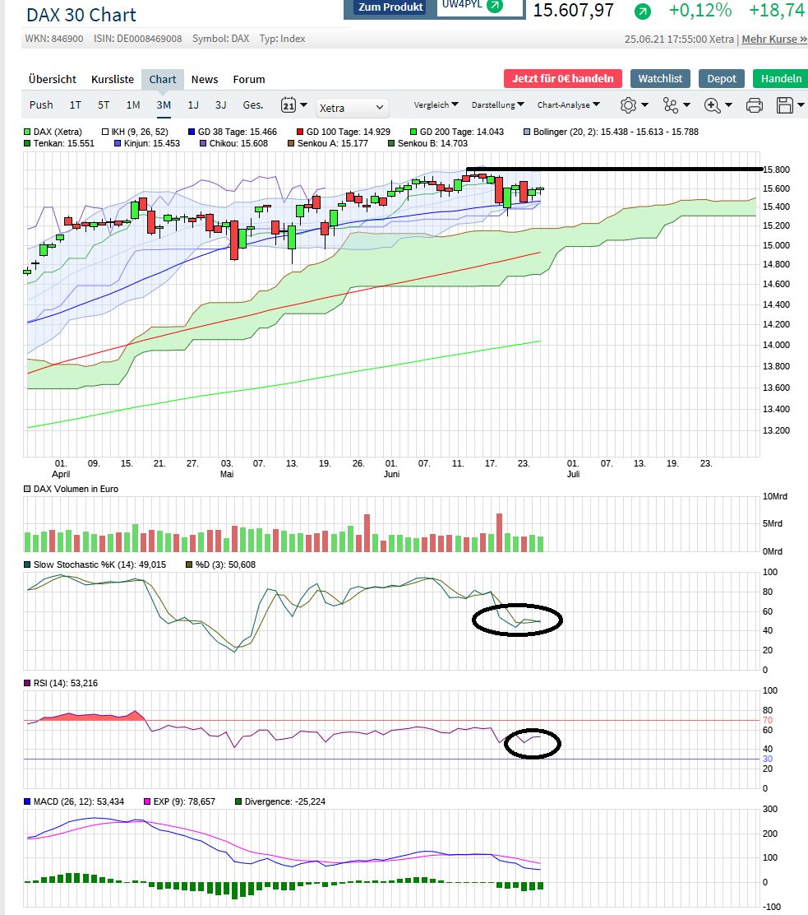Click the DAX (Xetra) legend color swatch

tap(28, 131)
